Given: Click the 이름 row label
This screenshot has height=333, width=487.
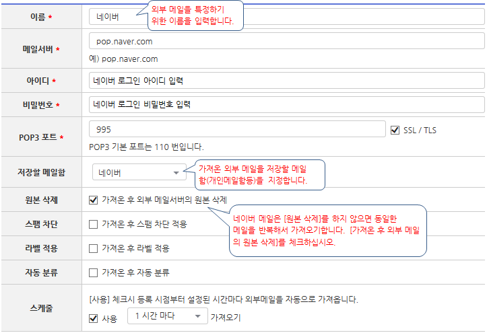Looking at the screenshot, I should click(40, 16).
